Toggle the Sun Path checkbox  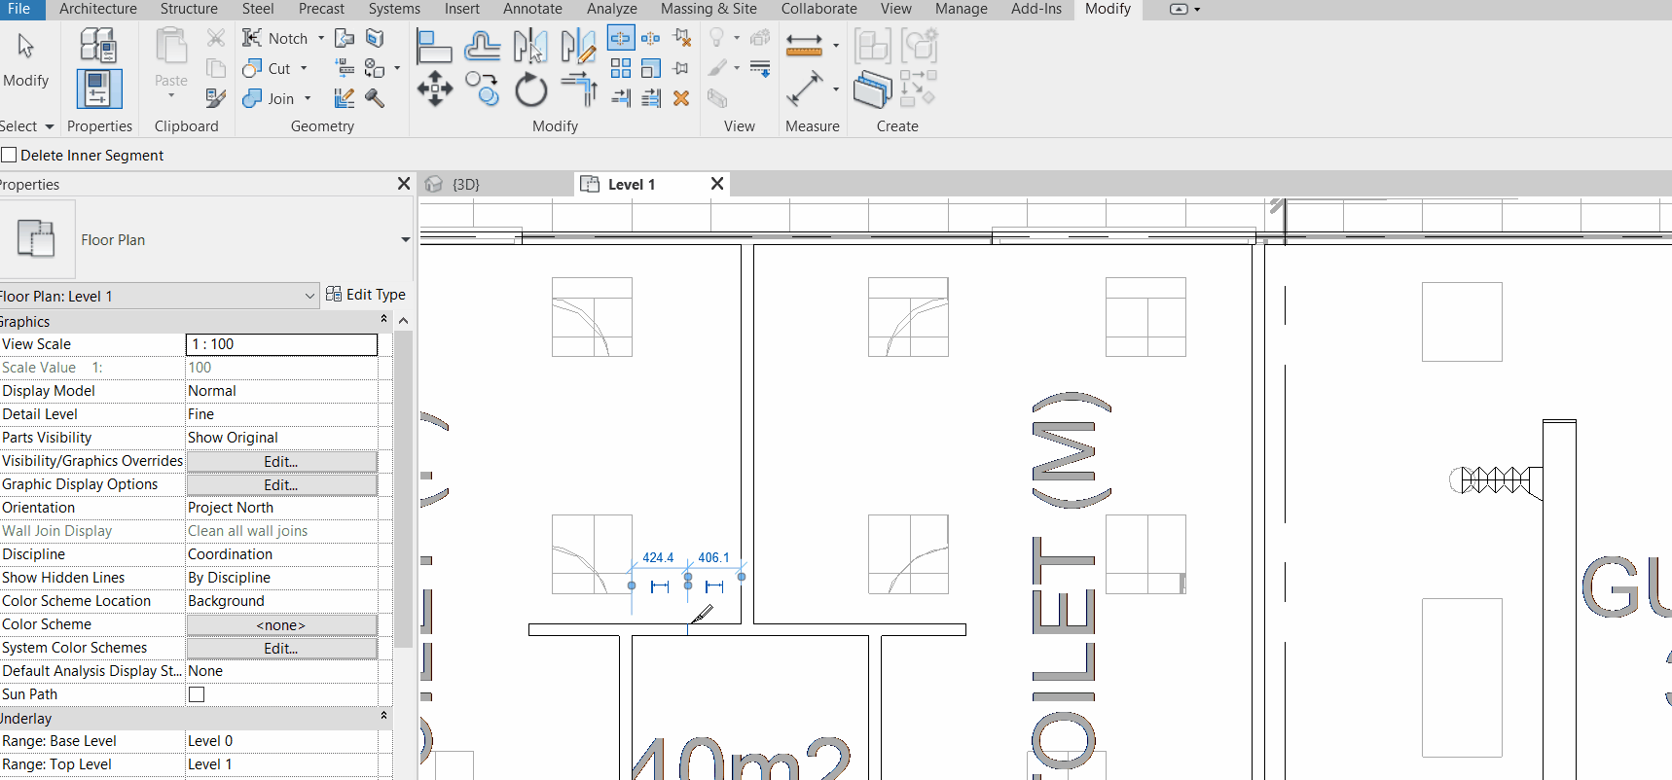pyautogui.click(x=197, y=694)
